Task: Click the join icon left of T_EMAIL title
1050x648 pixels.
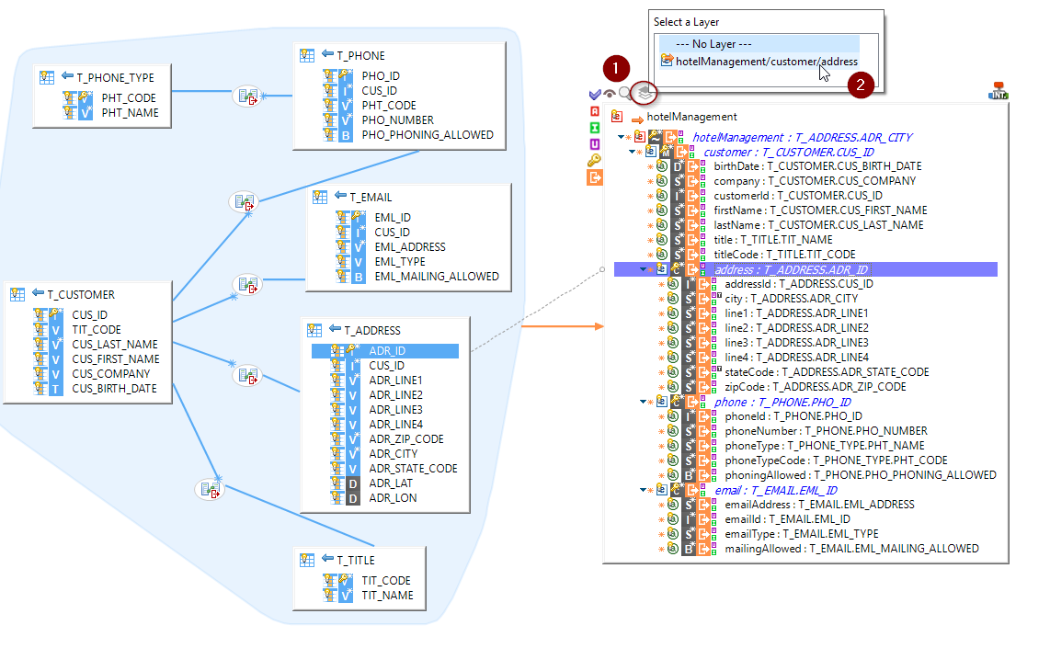Action: [x=244, y=200]
